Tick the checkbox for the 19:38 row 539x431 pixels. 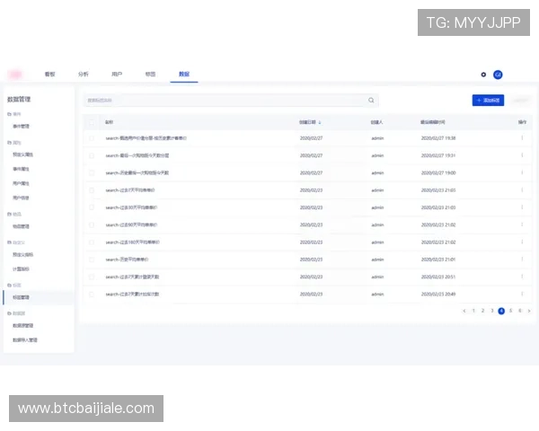pyautogui.click(x=92, y=138)
